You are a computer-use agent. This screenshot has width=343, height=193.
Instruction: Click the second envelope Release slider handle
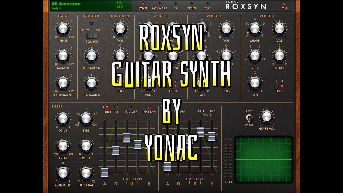point(212,136)
